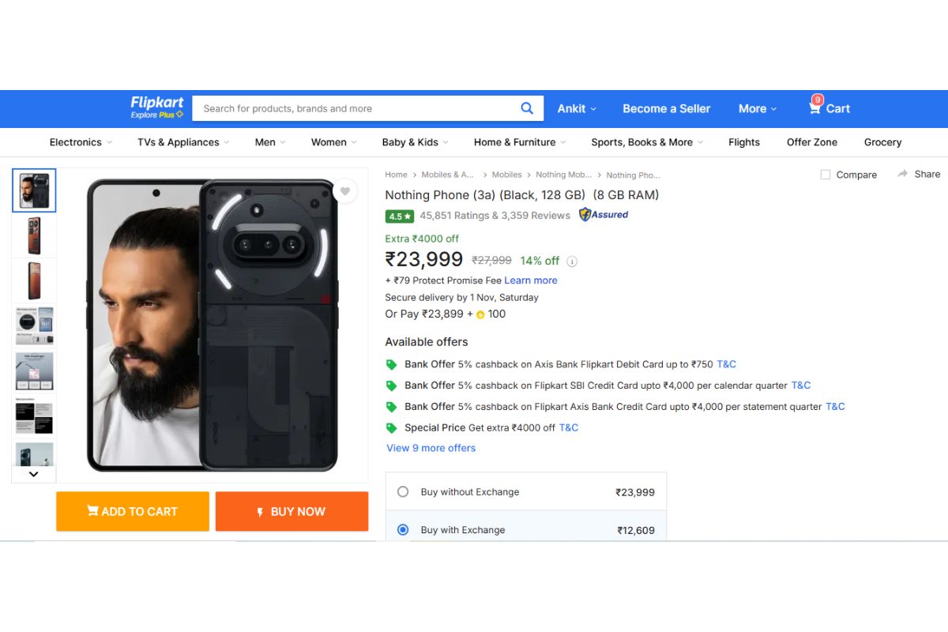Open View 9 more offers link

431,448
